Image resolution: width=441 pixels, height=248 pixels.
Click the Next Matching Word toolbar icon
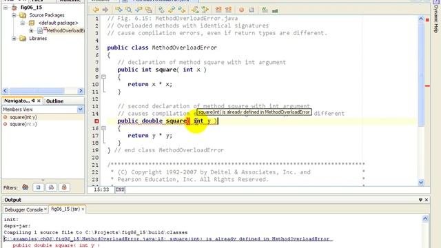tap(205, 10)
